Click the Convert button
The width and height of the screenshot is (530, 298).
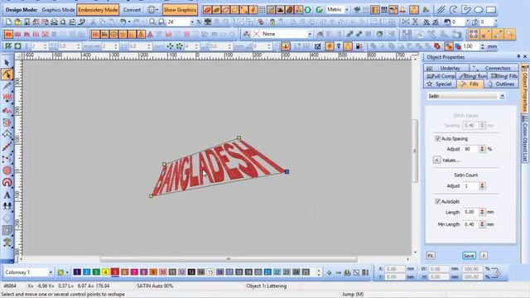[x=132, y=10]
